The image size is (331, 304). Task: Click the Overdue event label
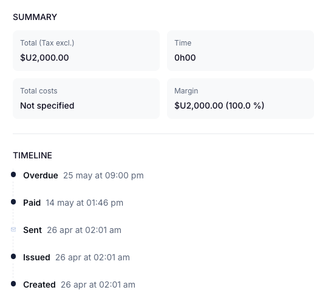tap(41, 175)
